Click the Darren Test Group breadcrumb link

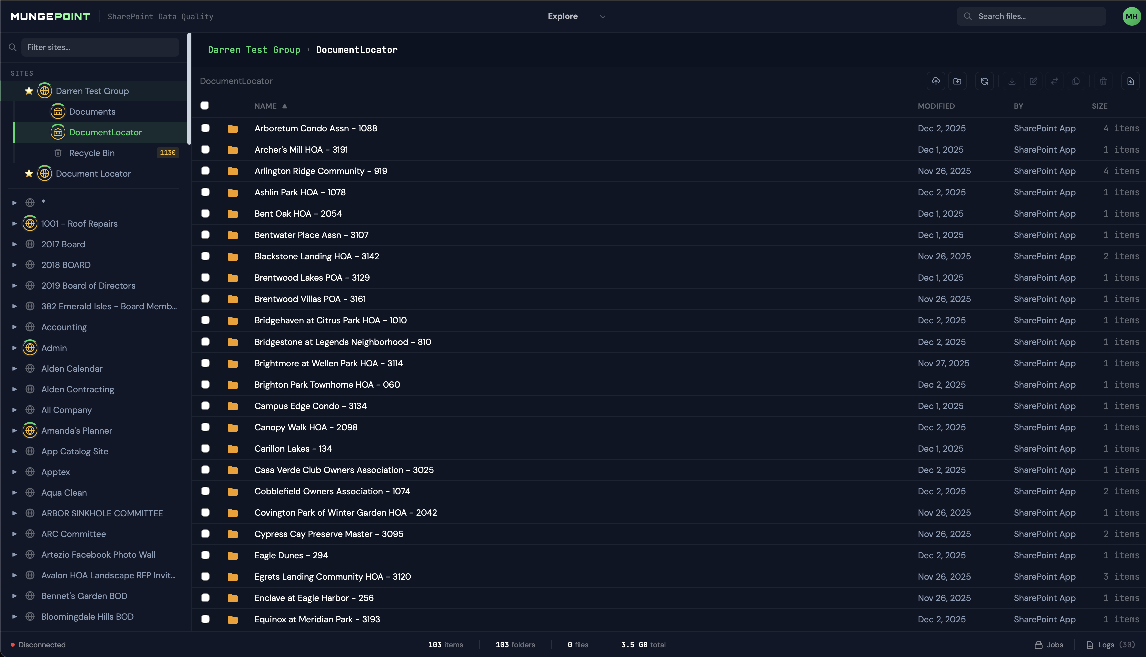pyautogui.click(x=254, y=50)
